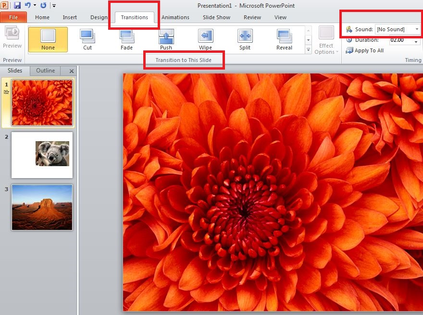Viewport: 423px width, 315px height.
Task: Select the Transitions tab
Action: point(134,17)
